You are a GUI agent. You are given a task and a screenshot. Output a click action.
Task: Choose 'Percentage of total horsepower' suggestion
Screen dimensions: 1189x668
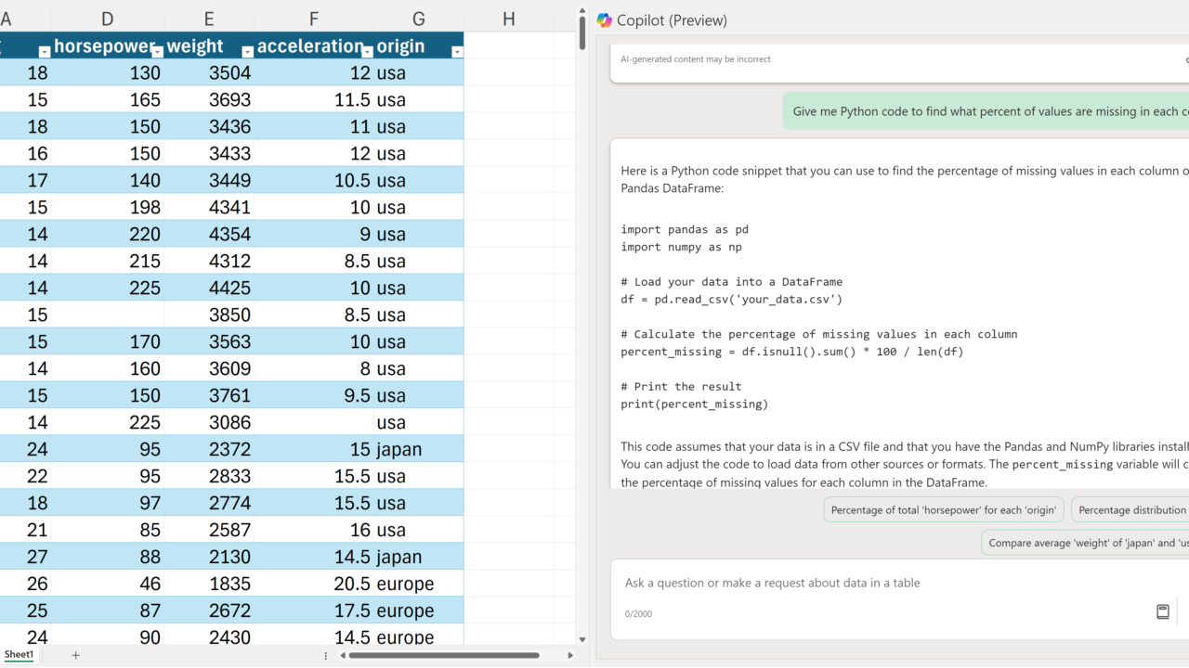pyautogui.click(x=943, y=509)
